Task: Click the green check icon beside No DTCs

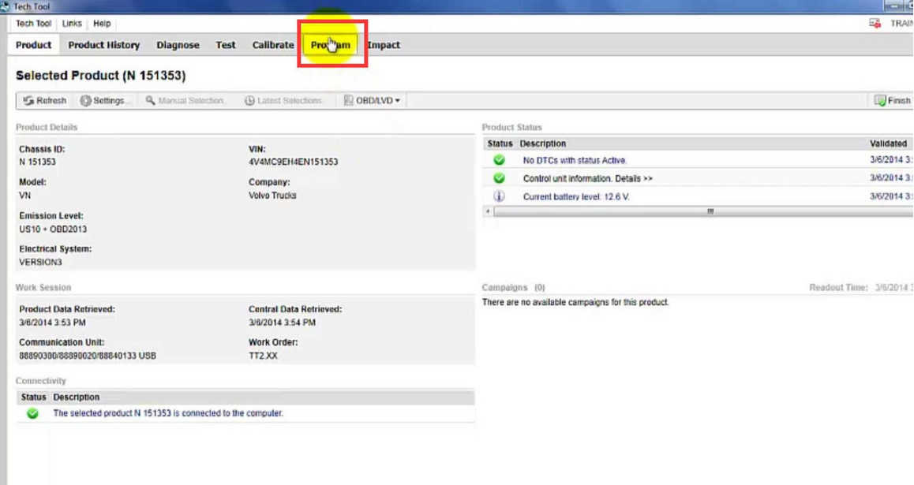Action: click(x=497, y=161)
